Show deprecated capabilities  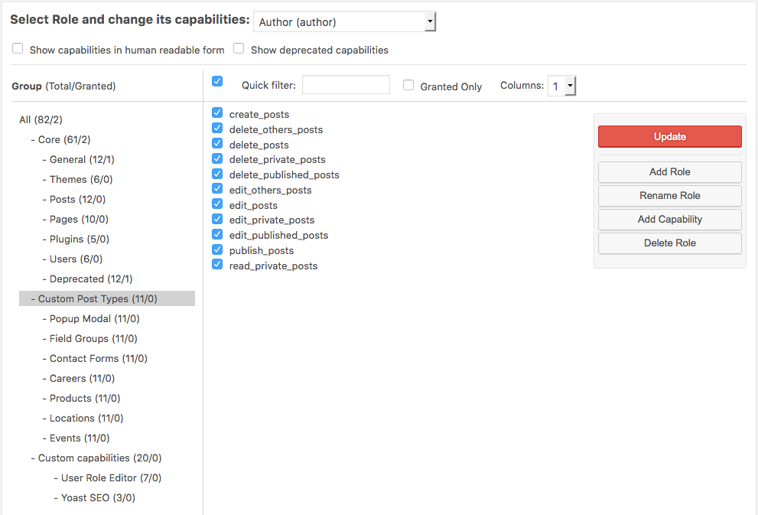point(238,48)
